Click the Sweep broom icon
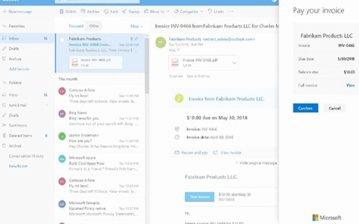The image size is (359, 224). pyautogui.click(x=124, y=11)
